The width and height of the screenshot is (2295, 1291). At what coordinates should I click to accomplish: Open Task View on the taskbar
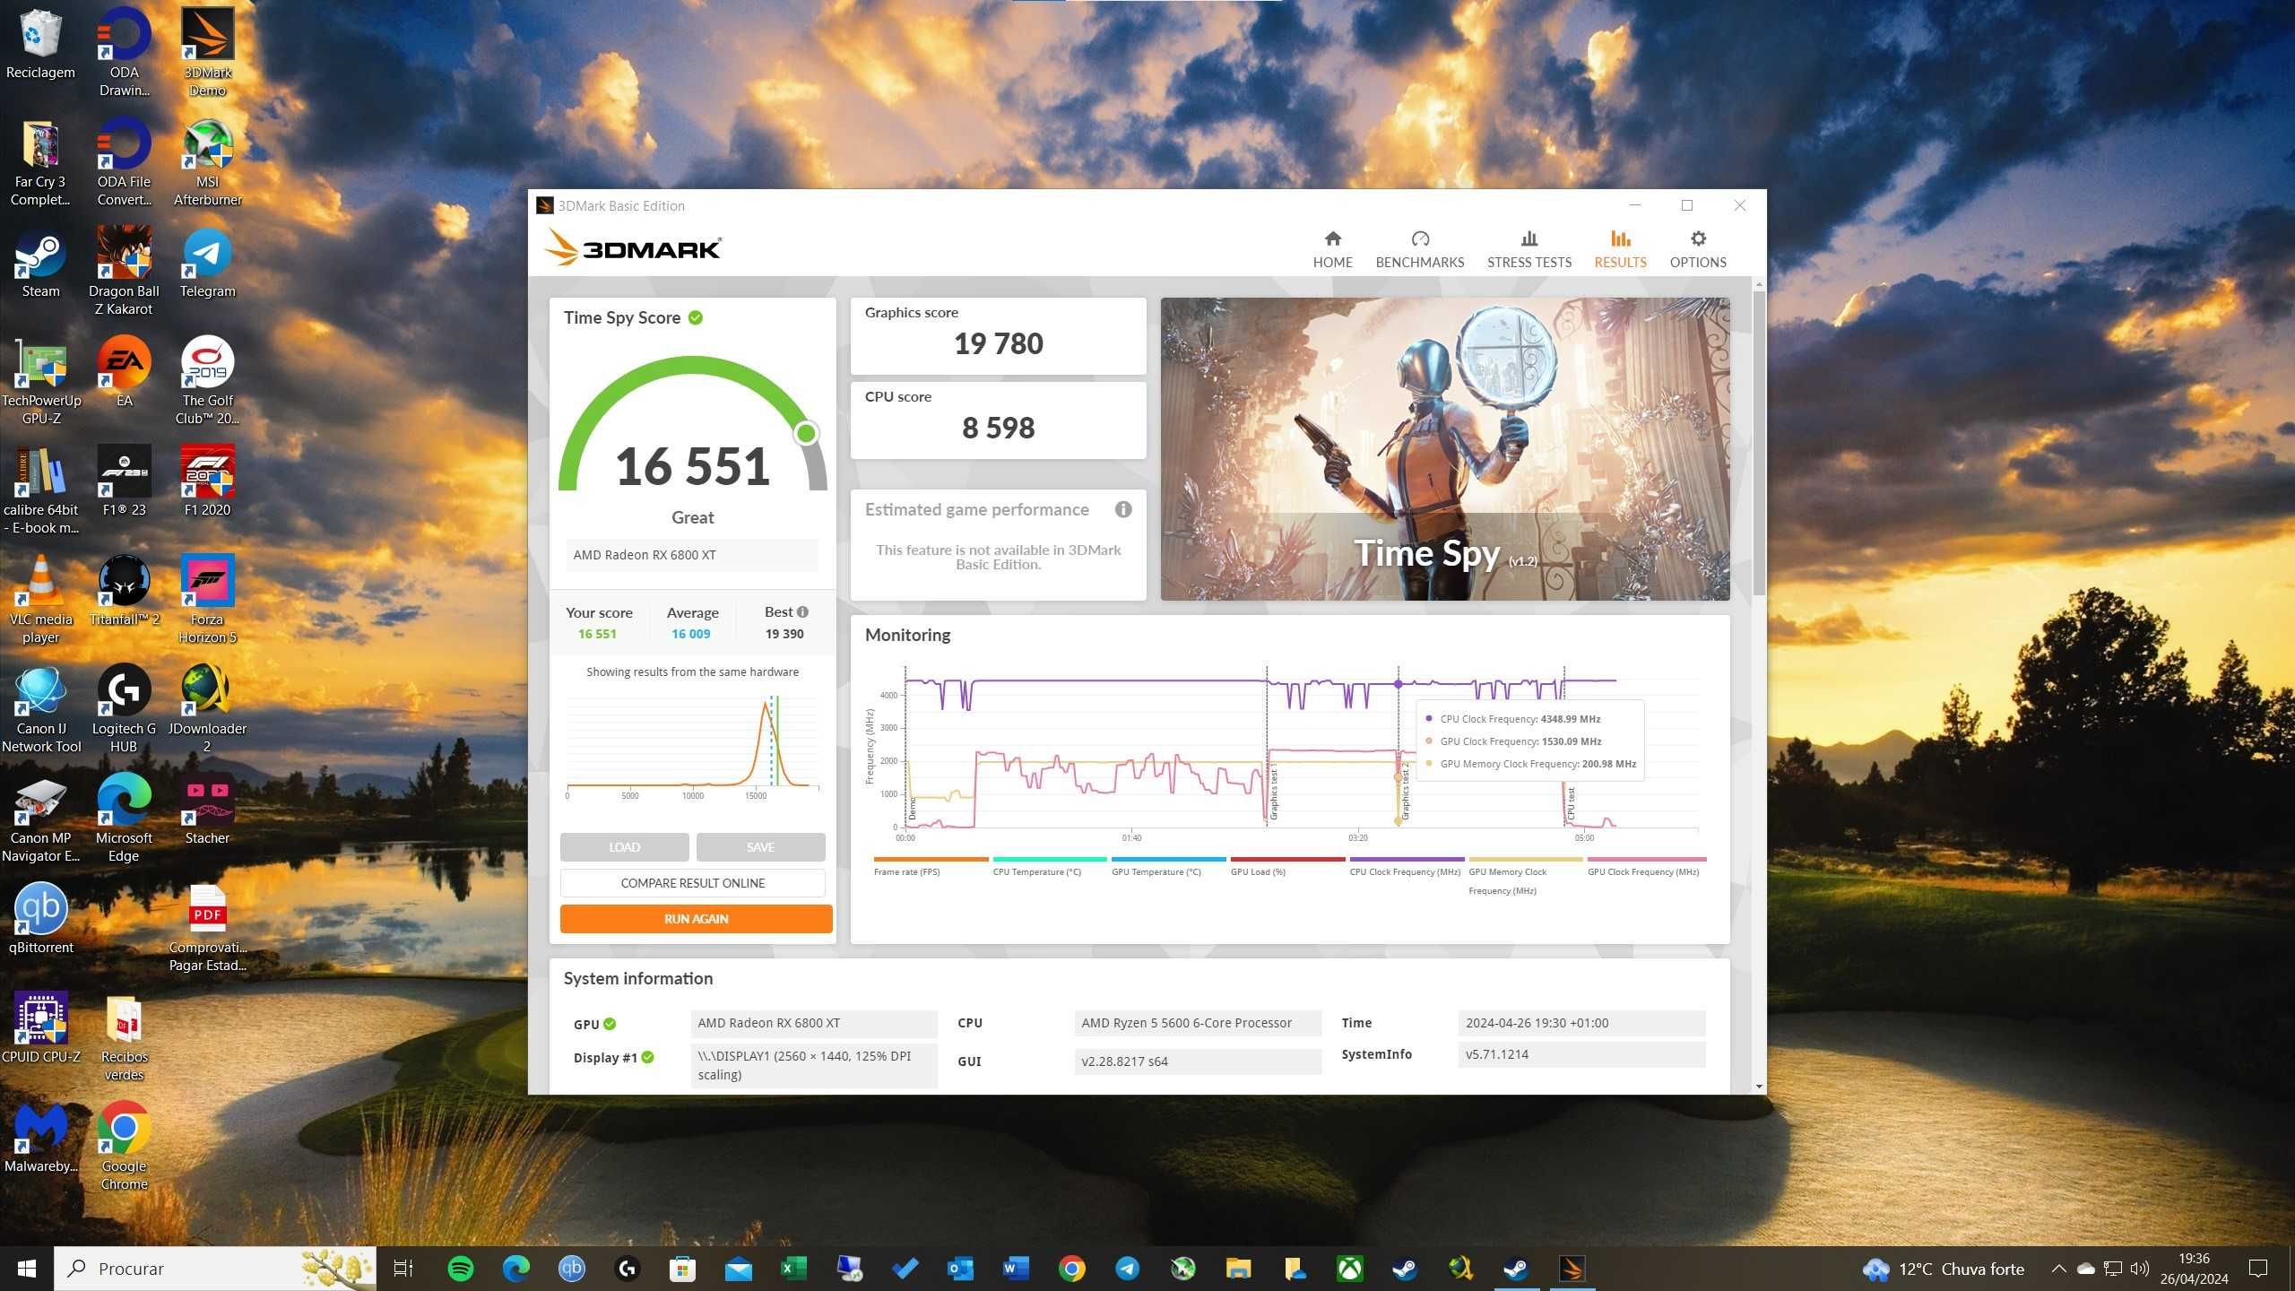coord(403,1269)
